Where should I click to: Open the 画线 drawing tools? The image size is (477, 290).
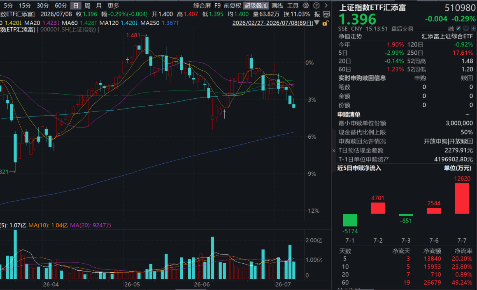277,5
